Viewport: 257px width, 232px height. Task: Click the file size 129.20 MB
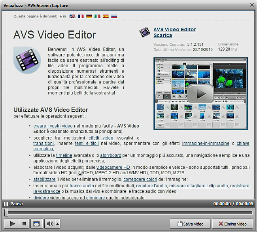pos(227,49)
